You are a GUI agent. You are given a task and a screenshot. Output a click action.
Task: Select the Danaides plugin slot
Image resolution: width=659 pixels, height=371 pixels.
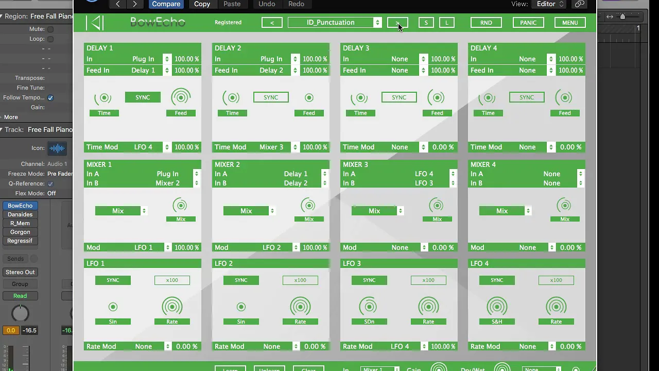coord(20,214)
